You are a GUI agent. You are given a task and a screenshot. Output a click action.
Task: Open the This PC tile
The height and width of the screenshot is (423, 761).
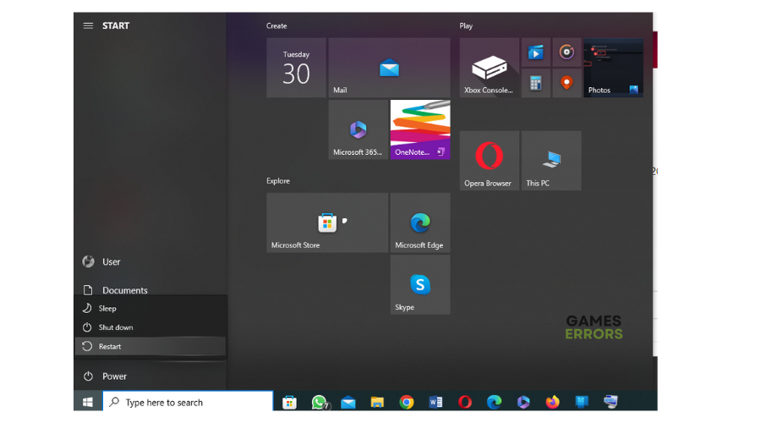point(551,161)
